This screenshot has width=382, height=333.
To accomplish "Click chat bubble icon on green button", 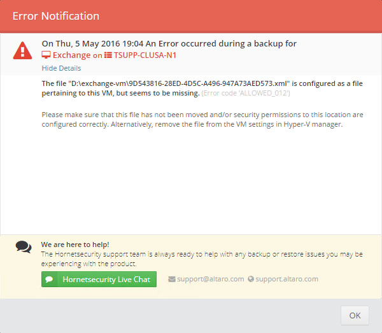I will click(x=49, y=279).
